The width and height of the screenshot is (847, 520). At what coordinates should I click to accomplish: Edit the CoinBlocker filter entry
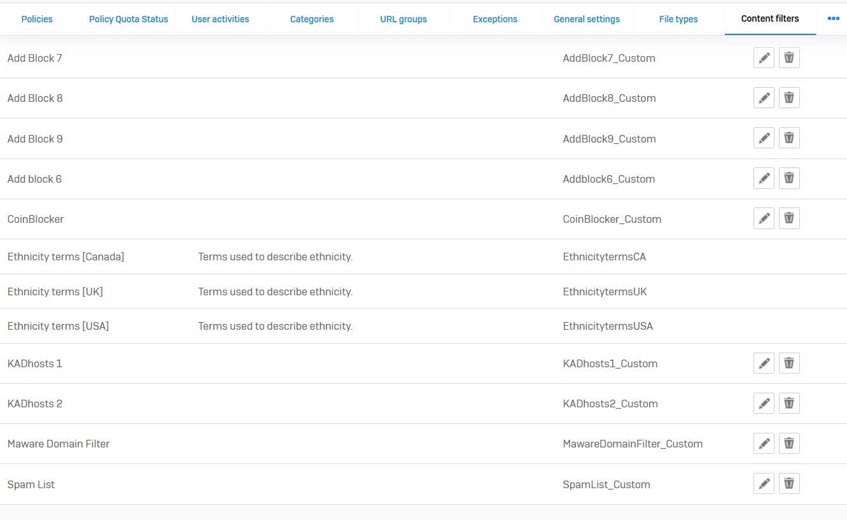[764, 218]
